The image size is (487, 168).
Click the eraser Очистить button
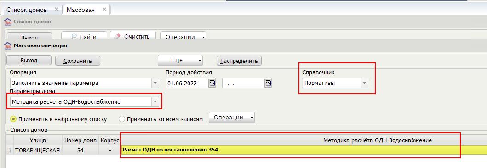(x=132, y=36)
